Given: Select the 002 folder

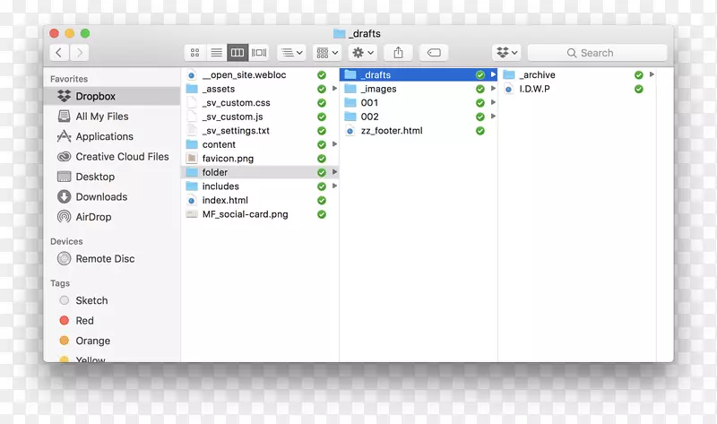Looking at the screenshot, I should click(x=419, y=117).
